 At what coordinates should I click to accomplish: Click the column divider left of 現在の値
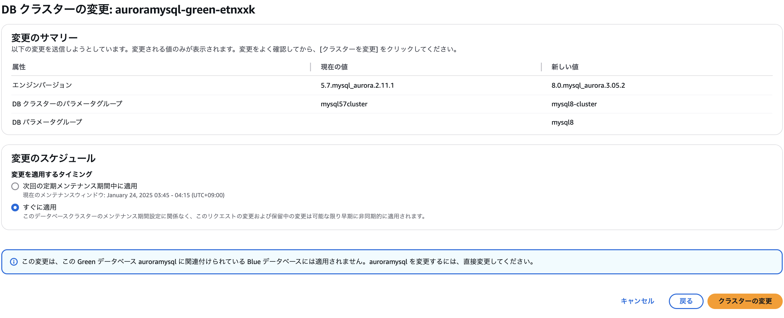(x=311, y=67)
